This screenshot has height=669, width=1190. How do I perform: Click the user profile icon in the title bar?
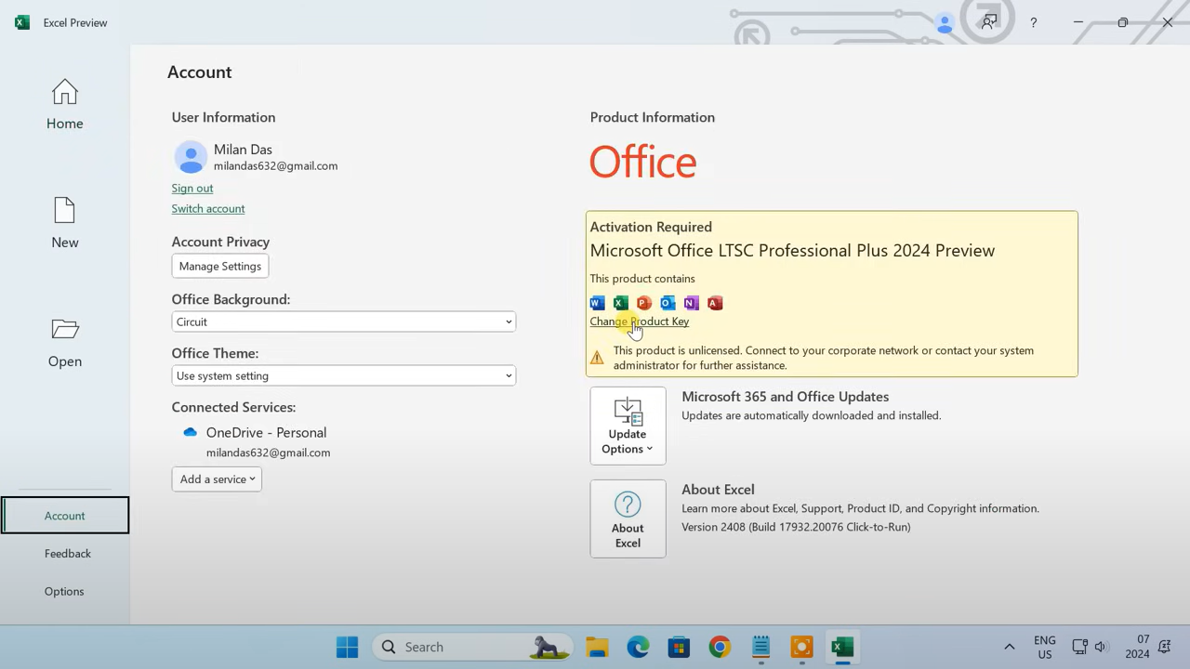[945, 22]
